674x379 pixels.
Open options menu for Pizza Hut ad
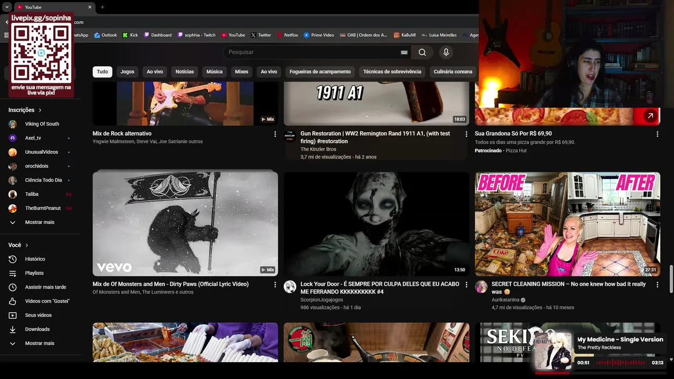coord(657,134)
